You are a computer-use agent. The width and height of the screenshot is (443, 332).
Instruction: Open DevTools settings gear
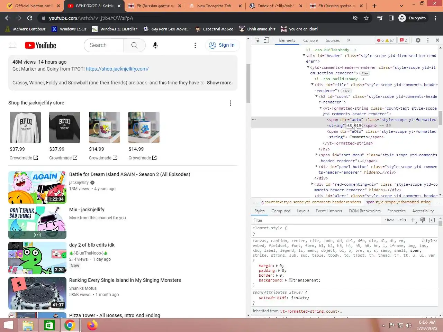click(418, 40)
